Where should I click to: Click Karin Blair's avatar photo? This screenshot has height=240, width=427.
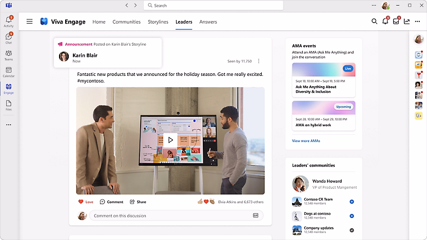coord(64,56)
